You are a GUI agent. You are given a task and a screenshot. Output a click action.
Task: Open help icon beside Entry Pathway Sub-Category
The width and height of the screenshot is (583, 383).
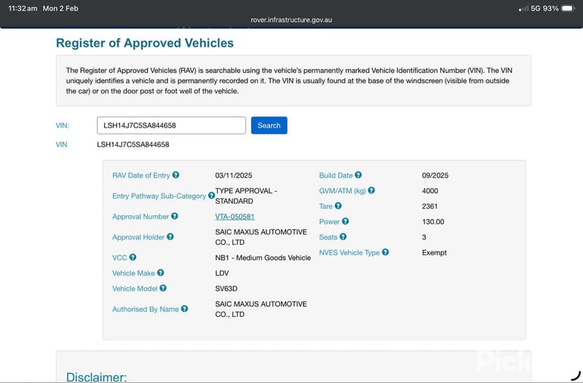pos(211,195)
